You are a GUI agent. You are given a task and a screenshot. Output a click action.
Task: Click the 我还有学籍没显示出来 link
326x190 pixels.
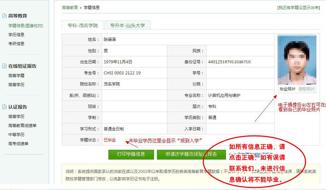(x=298, y=8)
